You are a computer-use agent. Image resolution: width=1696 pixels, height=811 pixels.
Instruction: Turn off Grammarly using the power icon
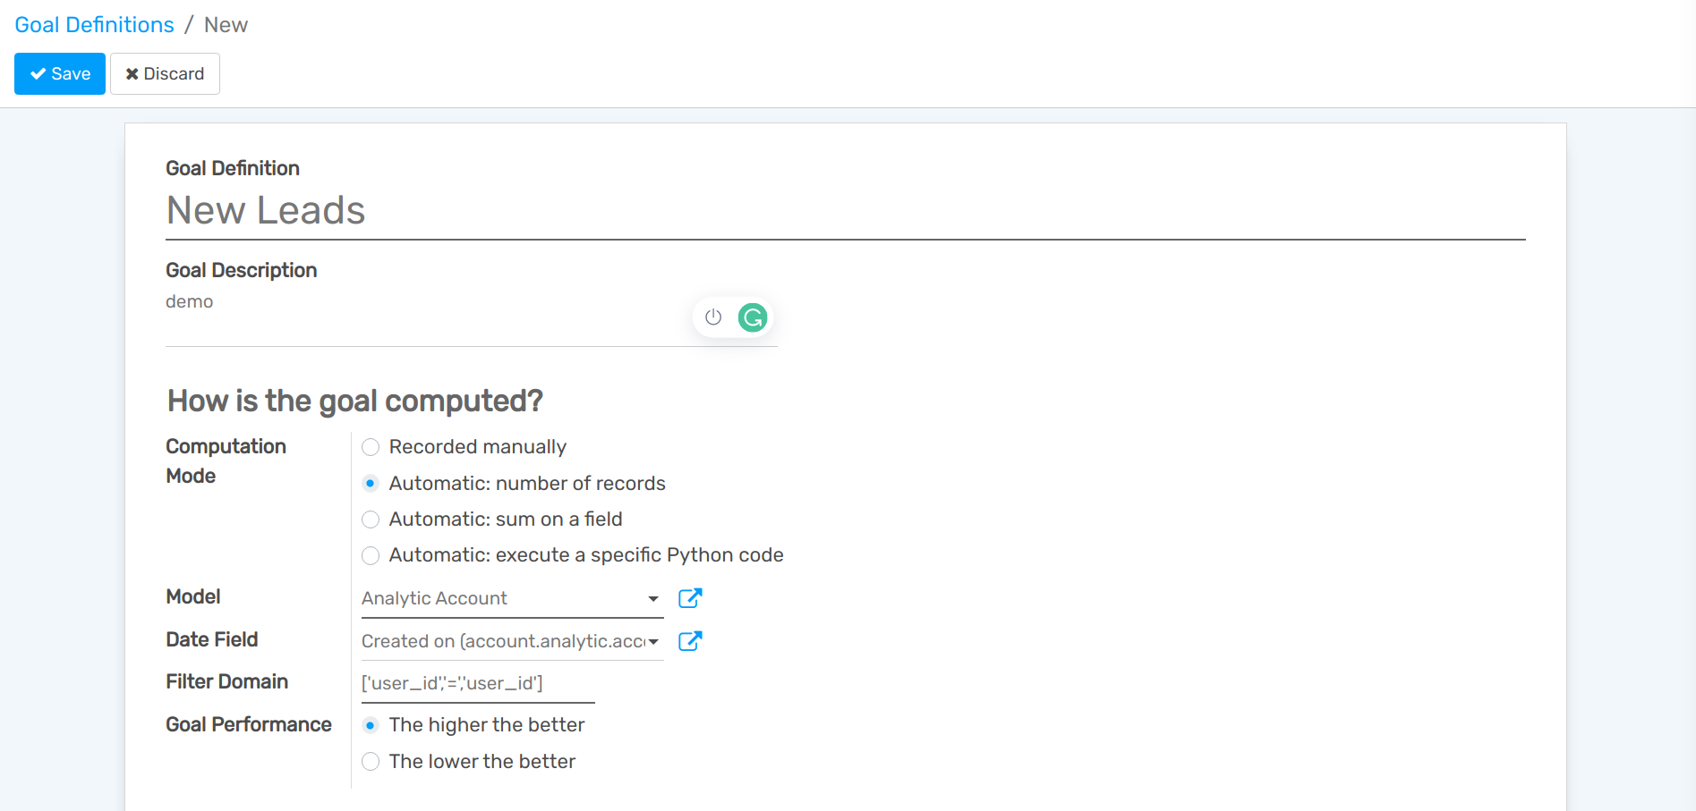712,317
